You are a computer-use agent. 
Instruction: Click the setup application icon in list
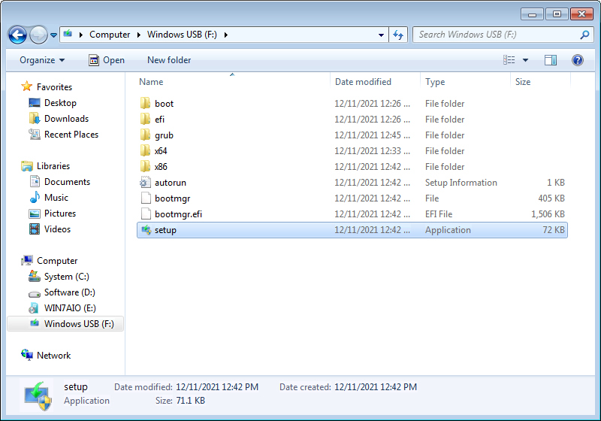click(x=146, y=230)
